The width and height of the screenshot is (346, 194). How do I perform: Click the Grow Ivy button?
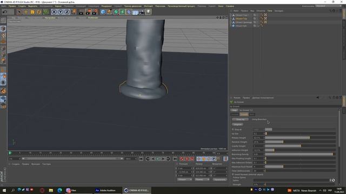click(240, 120)
